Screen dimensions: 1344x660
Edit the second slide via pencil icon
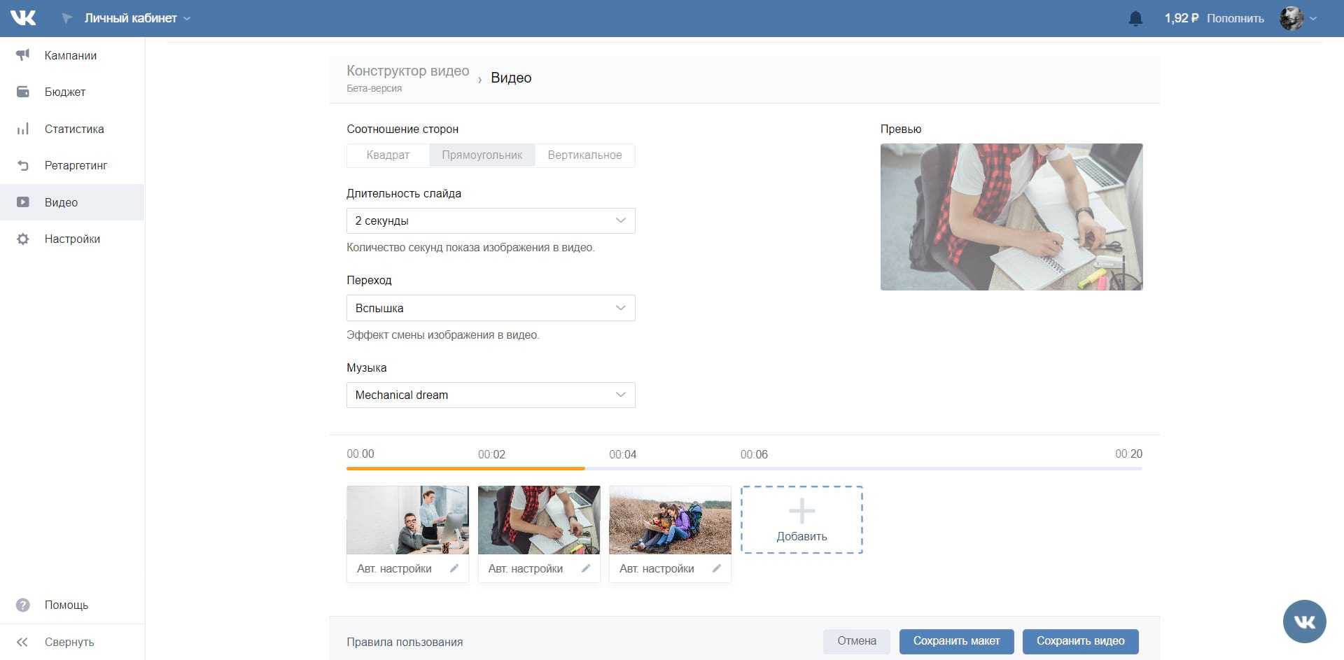586,568
